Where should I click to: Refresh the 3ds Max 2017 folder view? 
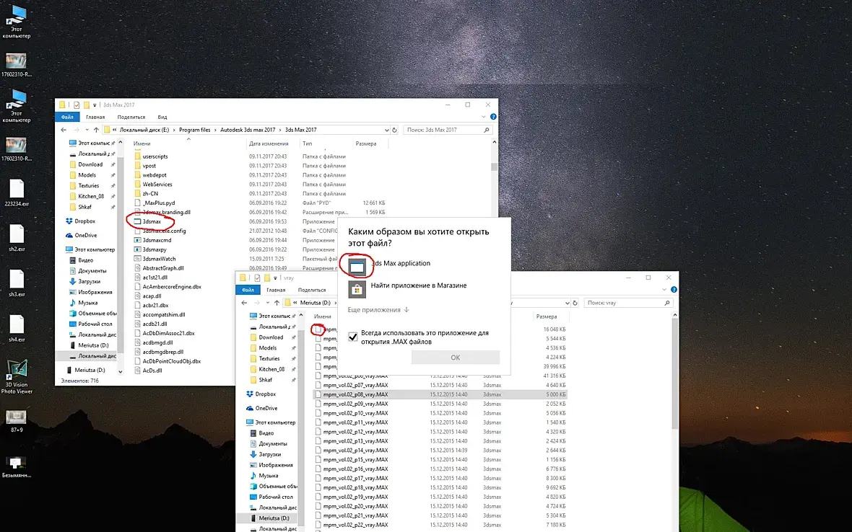click(394, 130)
